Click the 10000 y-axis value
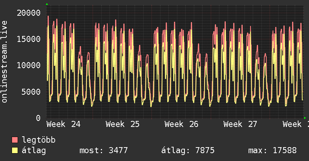This screenshot has width=309, height=161. (28, 66)
